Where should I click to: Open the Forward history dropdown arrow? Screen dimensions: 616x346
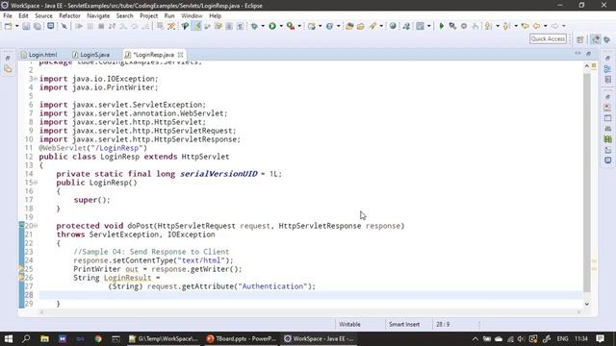click(563, 26)
